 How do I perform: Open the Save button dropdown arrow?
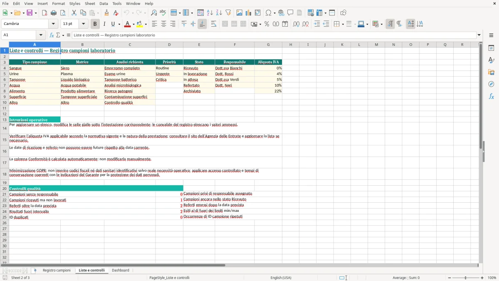pyautogui.click(x=36, y=13)
